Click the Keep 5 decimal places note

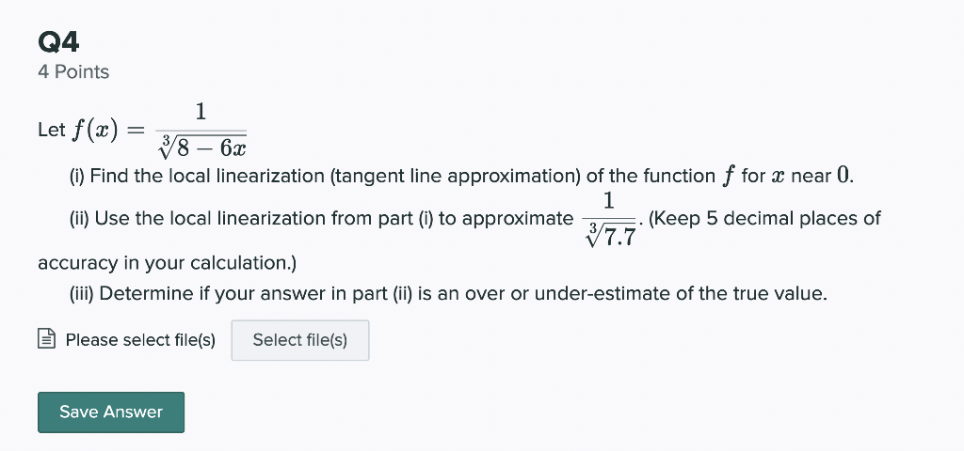pyautogui.click(x=764, y=219)
